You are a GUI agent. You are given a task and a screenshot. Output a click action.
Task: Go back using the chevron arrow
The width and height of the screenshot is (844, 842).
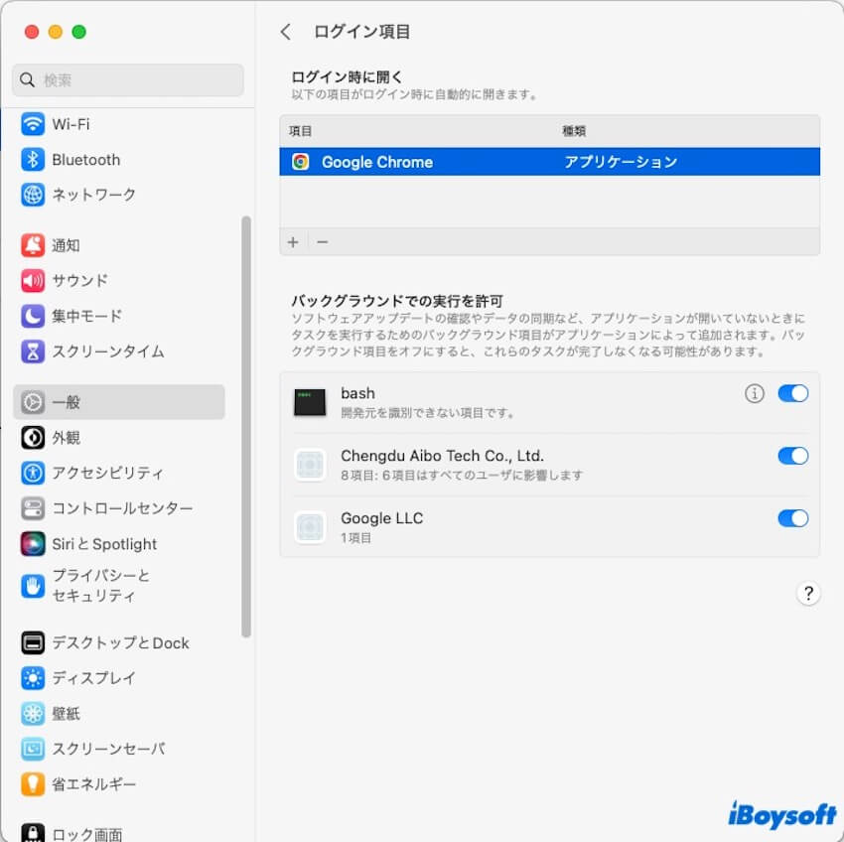point(285,32)
